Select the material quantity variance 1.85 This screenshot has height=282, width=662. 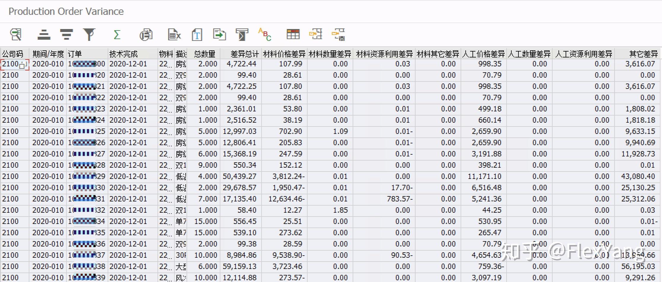point(330,210)
